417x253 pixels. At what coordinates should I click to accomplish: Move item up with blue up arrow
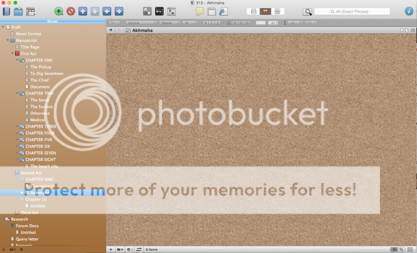pos(83,11)
